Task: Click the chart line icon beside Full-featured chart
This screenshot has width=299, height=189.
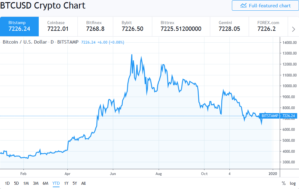Action: [243, 5]
